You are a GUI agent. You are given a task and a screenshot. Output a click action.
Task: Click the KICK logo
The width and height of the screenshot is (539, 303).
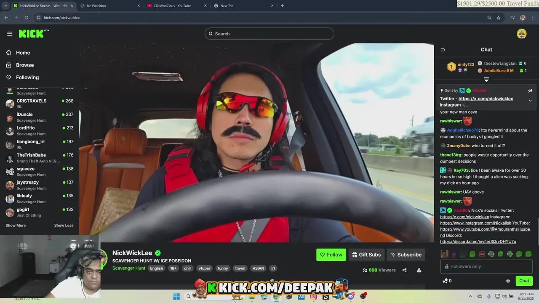click(x=34, y=34)
